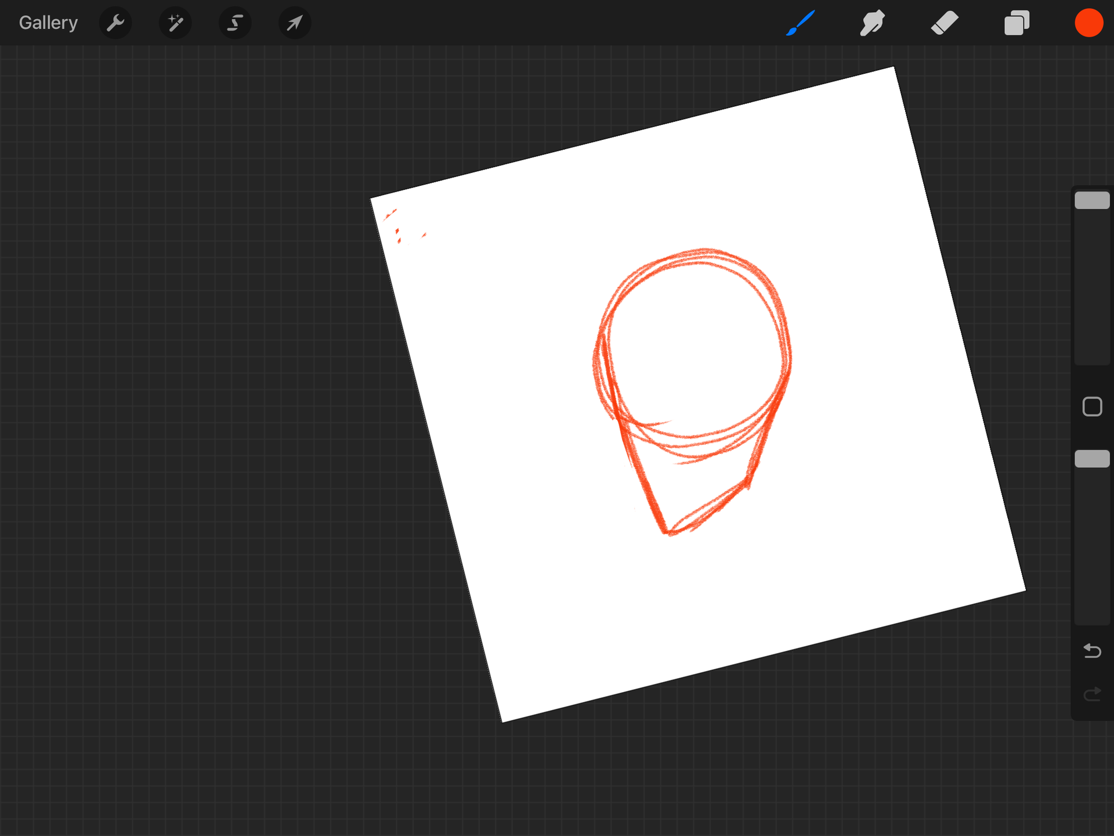Activate the Transform arrow tool

[295, 23]
